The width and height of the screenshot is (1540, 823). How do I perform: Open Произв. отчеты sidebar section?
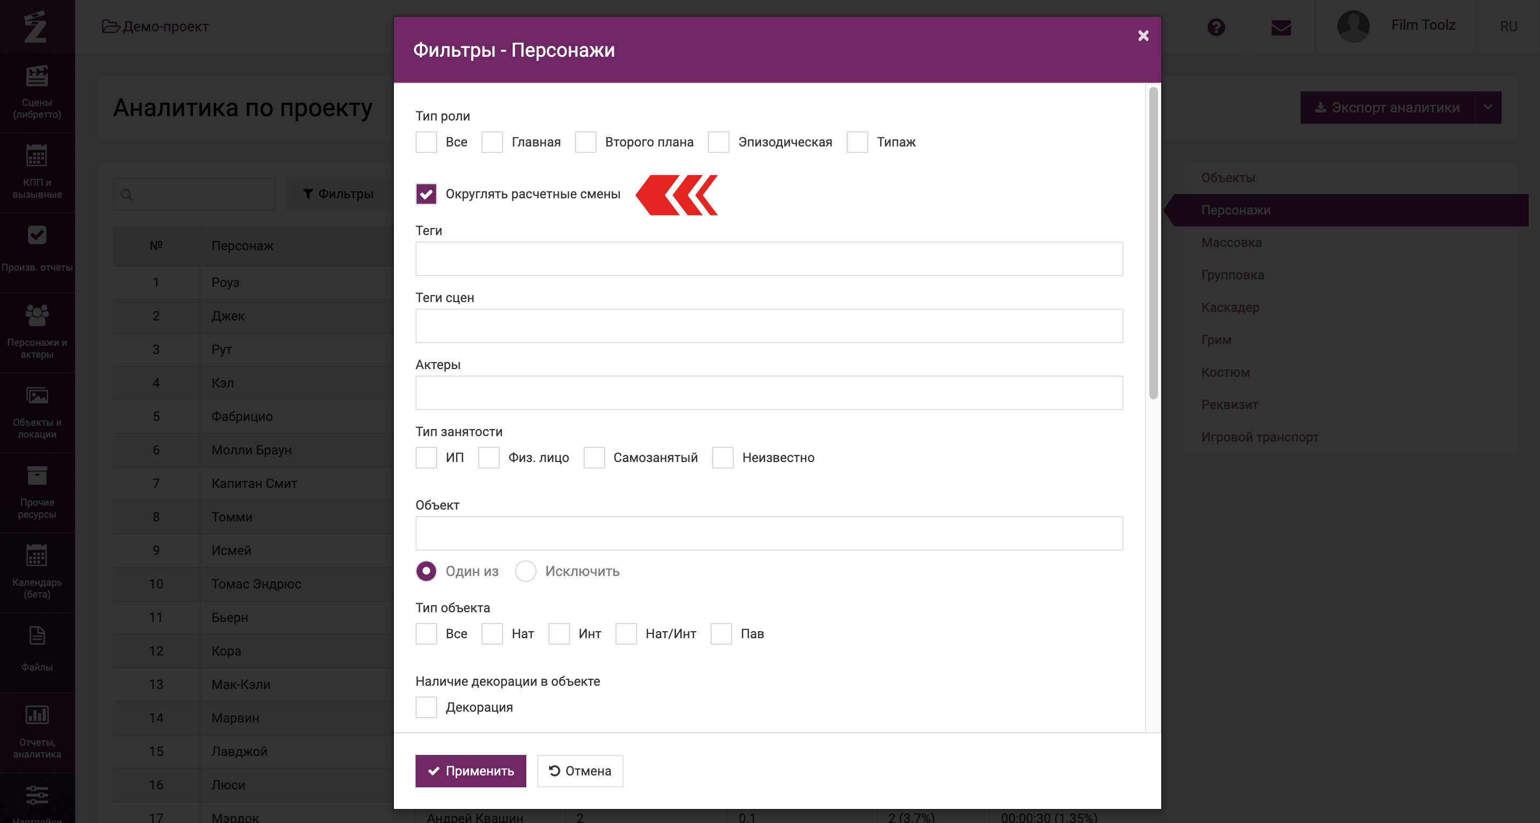click(x=37, y=252)
